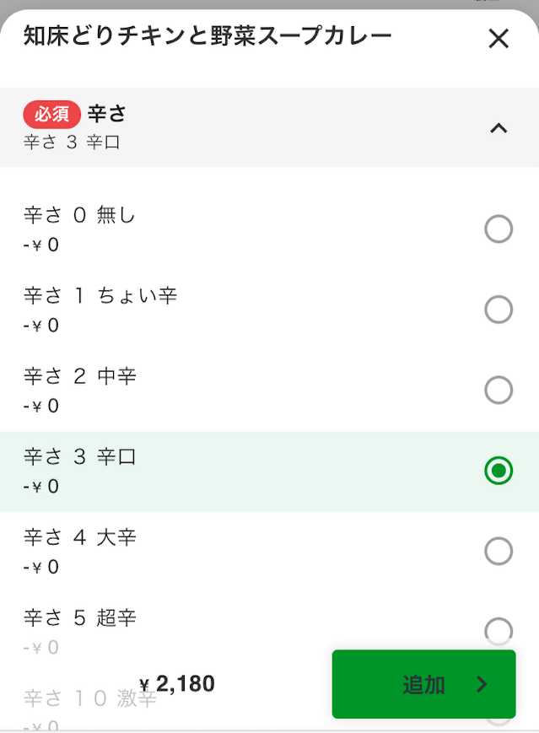This screenshot has width=539, height=733.
Task: Tap the 辛さ 1 ちょい辛 option label
Action: click(x=100, y=296)
